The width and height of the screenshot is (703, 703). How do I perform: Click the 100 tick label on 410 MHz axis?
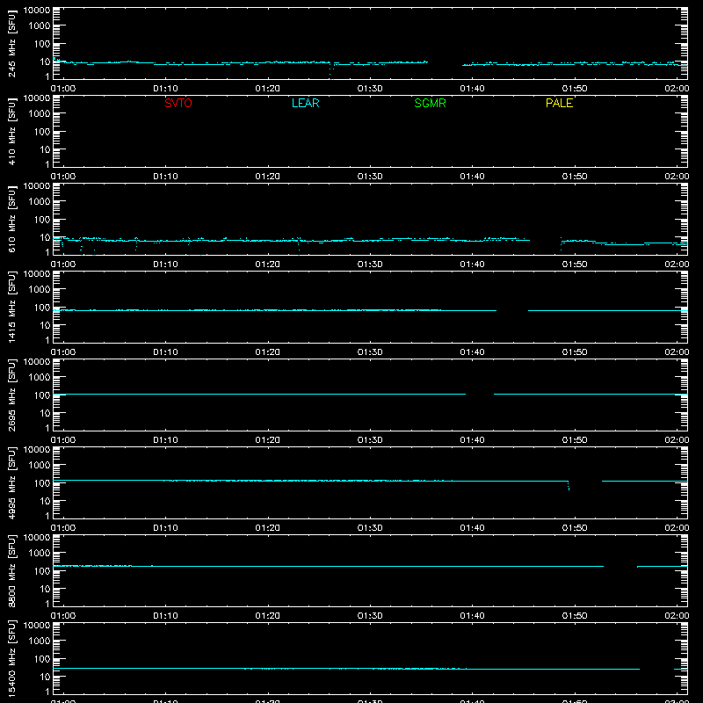coord(42,131)
